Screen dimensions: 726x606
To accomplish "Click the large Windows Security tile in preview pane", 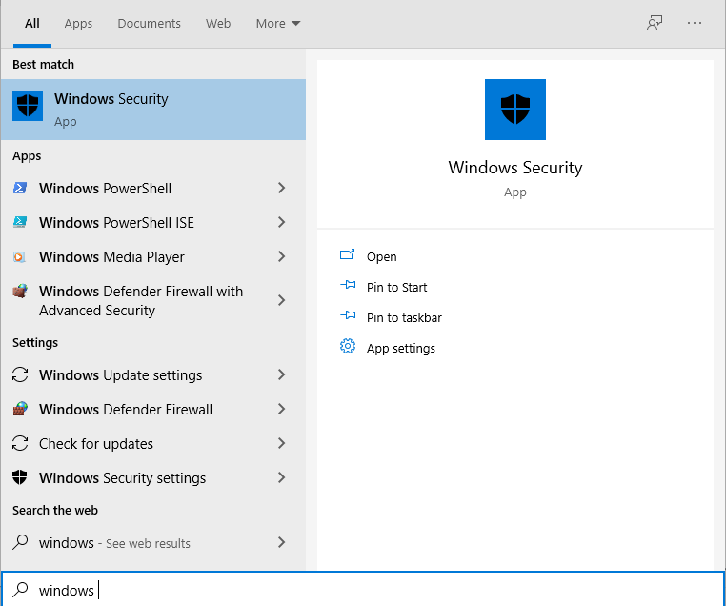I will pos(515,110).
